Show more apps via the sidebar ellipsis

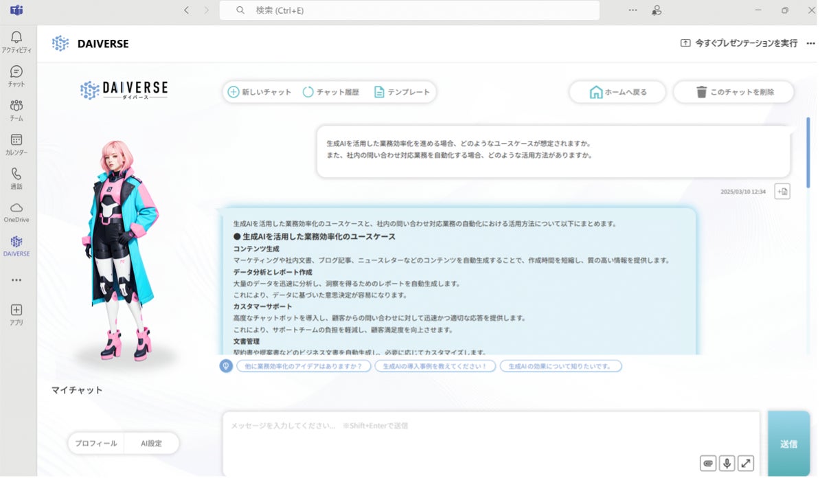[16, 280]
